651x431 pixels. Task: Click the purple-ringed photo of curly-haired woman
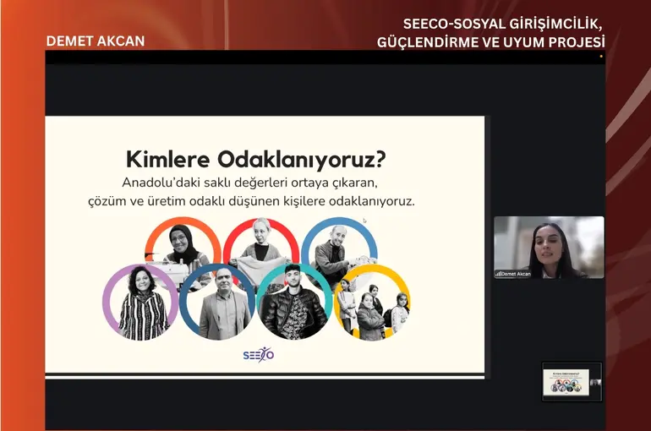(x=141, y=302)
